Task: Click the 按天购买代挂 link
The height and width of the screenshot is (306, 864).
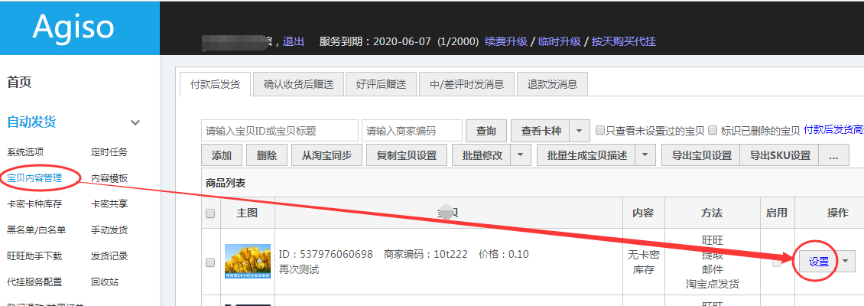Action: 624,41
